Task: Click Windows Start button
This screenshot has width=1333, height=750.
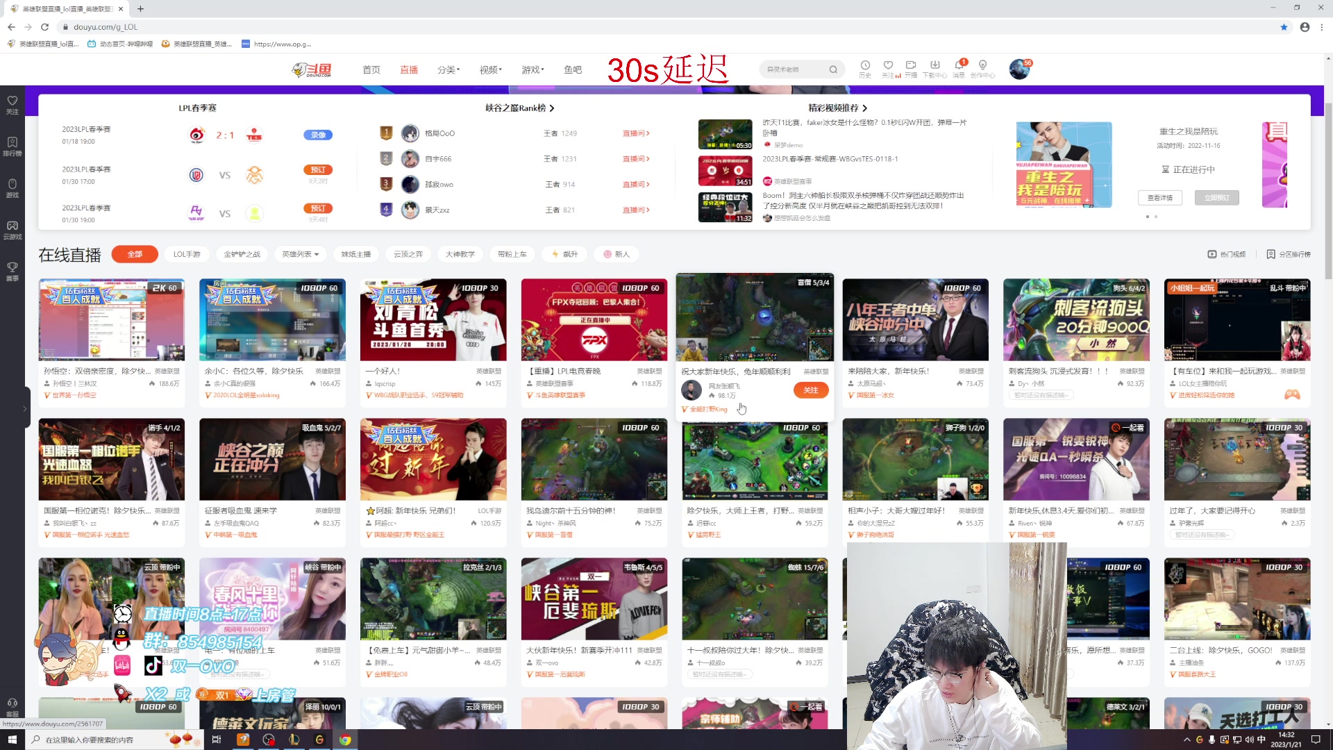Action: pos(12,740)
